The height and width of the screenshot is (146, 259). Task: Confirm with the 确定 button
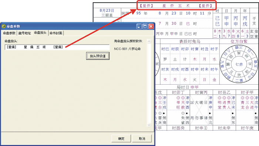click(x=121, y=139)
